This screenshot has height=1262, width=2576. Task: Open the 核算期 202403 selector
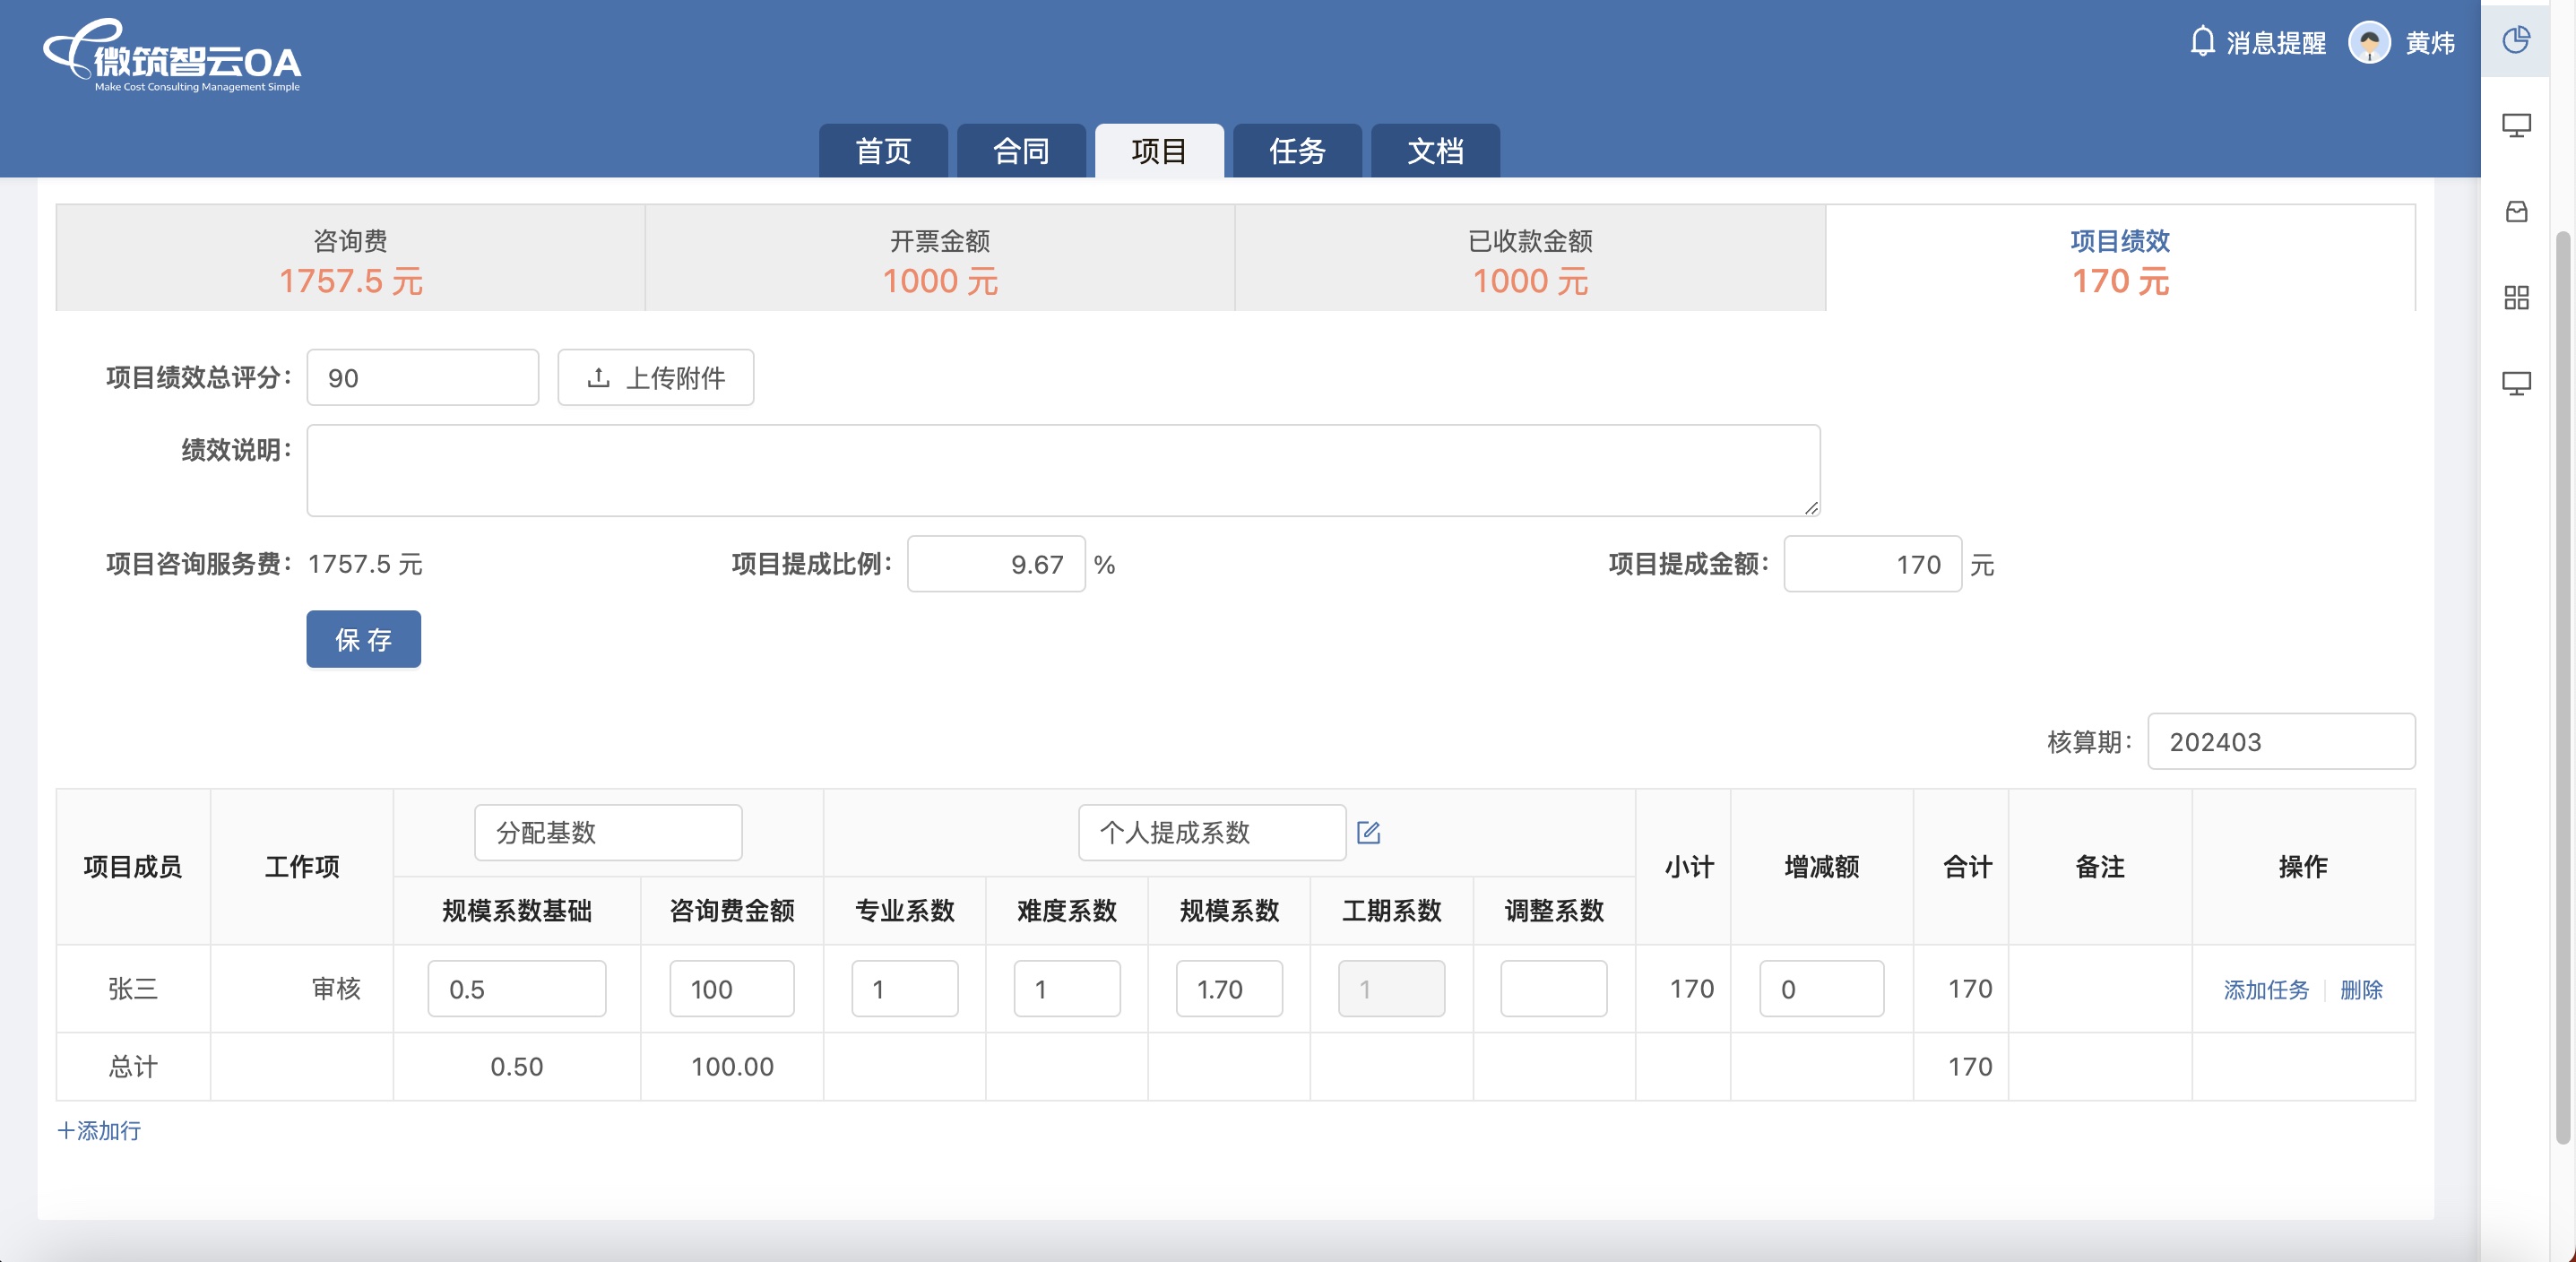click(x=2280, y=741)
